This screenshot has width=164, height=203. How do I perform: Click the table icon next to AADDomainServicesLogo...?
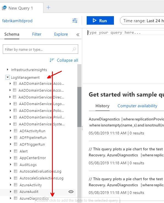click(x=15, y=104)
